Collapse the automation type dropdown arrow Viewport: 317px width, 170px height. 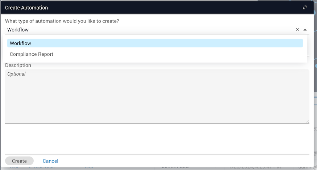click(x=305, y=30)
